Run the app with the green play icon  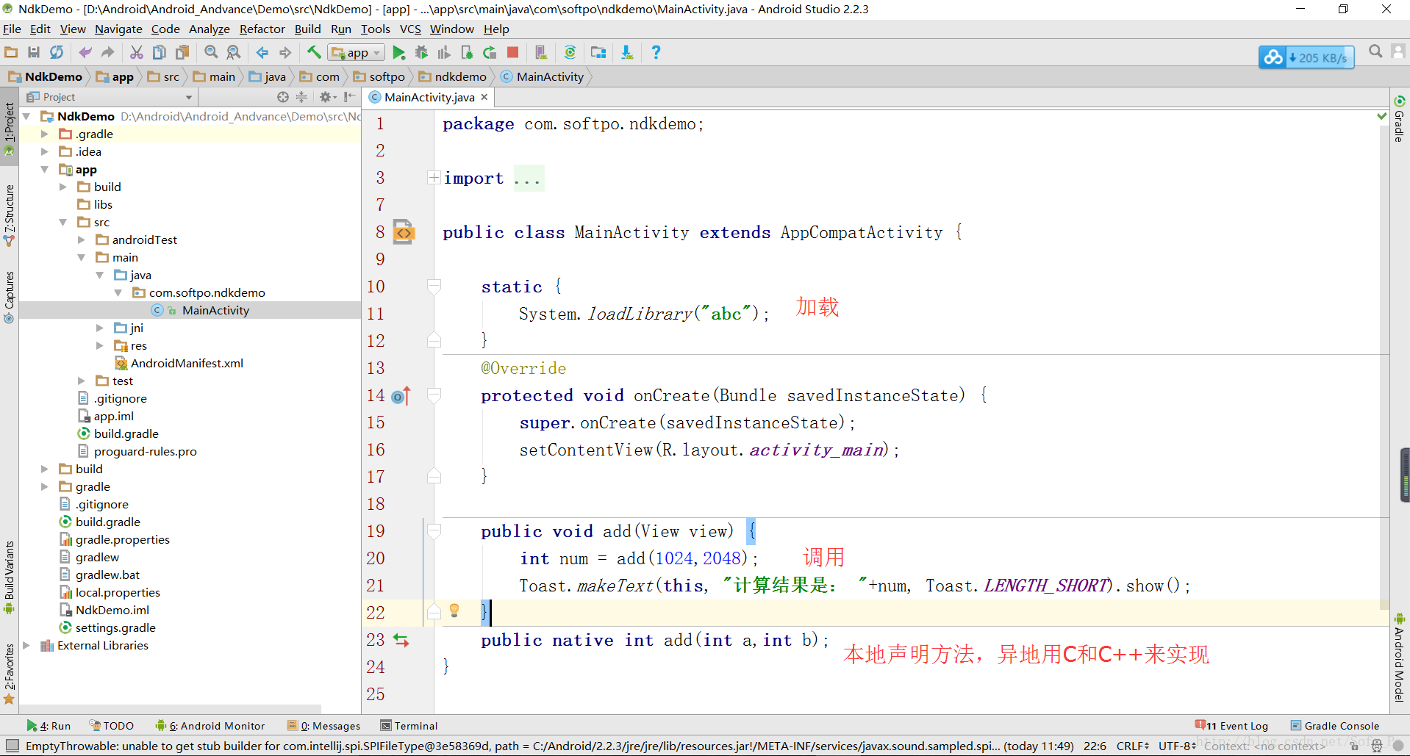click(399, 52)
